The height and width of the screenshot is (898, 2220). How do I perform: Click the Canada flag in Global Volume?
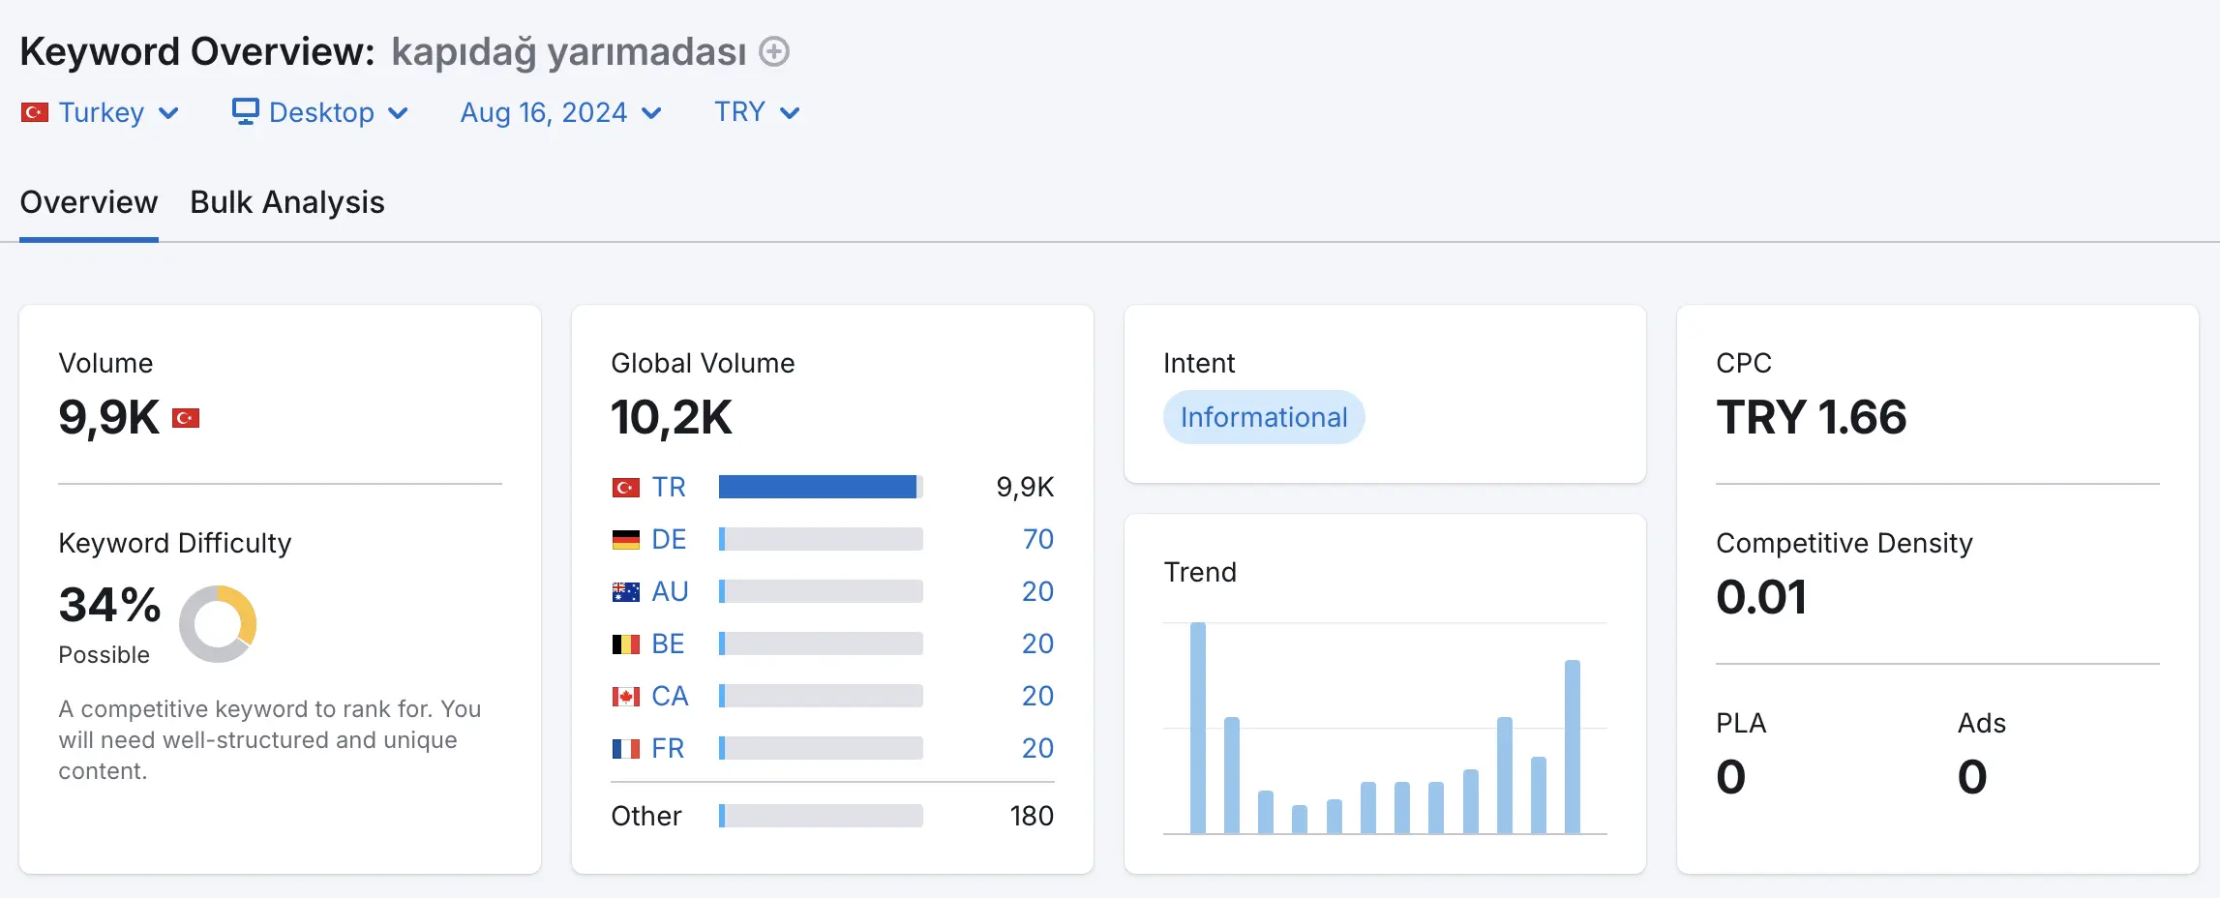(x=626, y=697)
